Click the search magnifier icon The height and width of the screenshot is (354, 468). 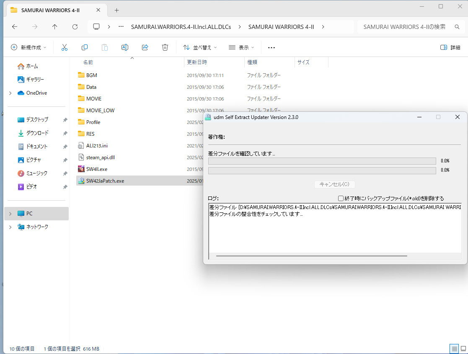pyautogui.click(x=457, y=27)
